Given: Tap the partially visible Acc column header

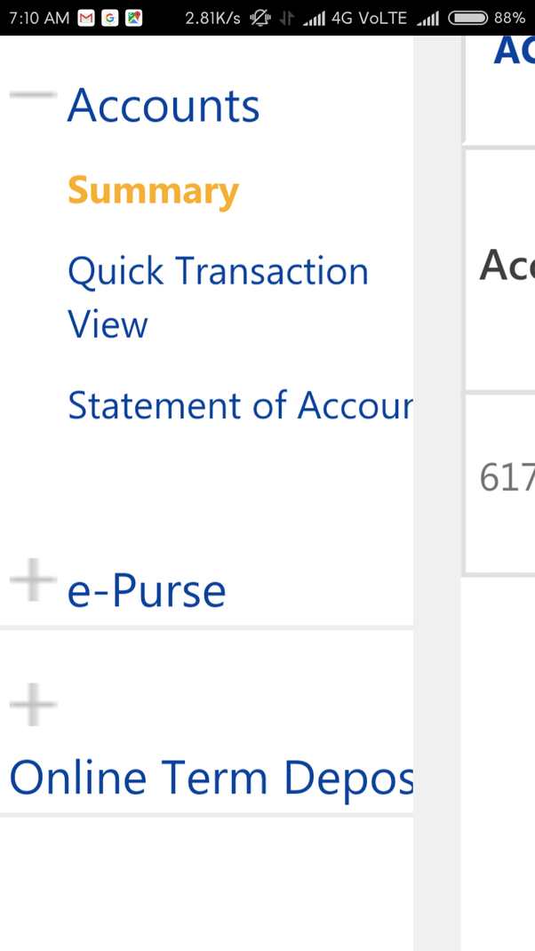Looking at the screenshot, I should tap(507, 265).
